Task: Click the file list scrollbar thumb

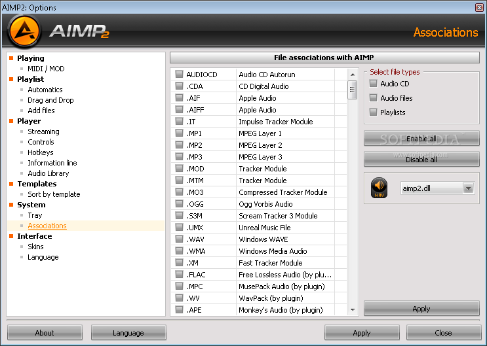Action: [x=352, y=90]
